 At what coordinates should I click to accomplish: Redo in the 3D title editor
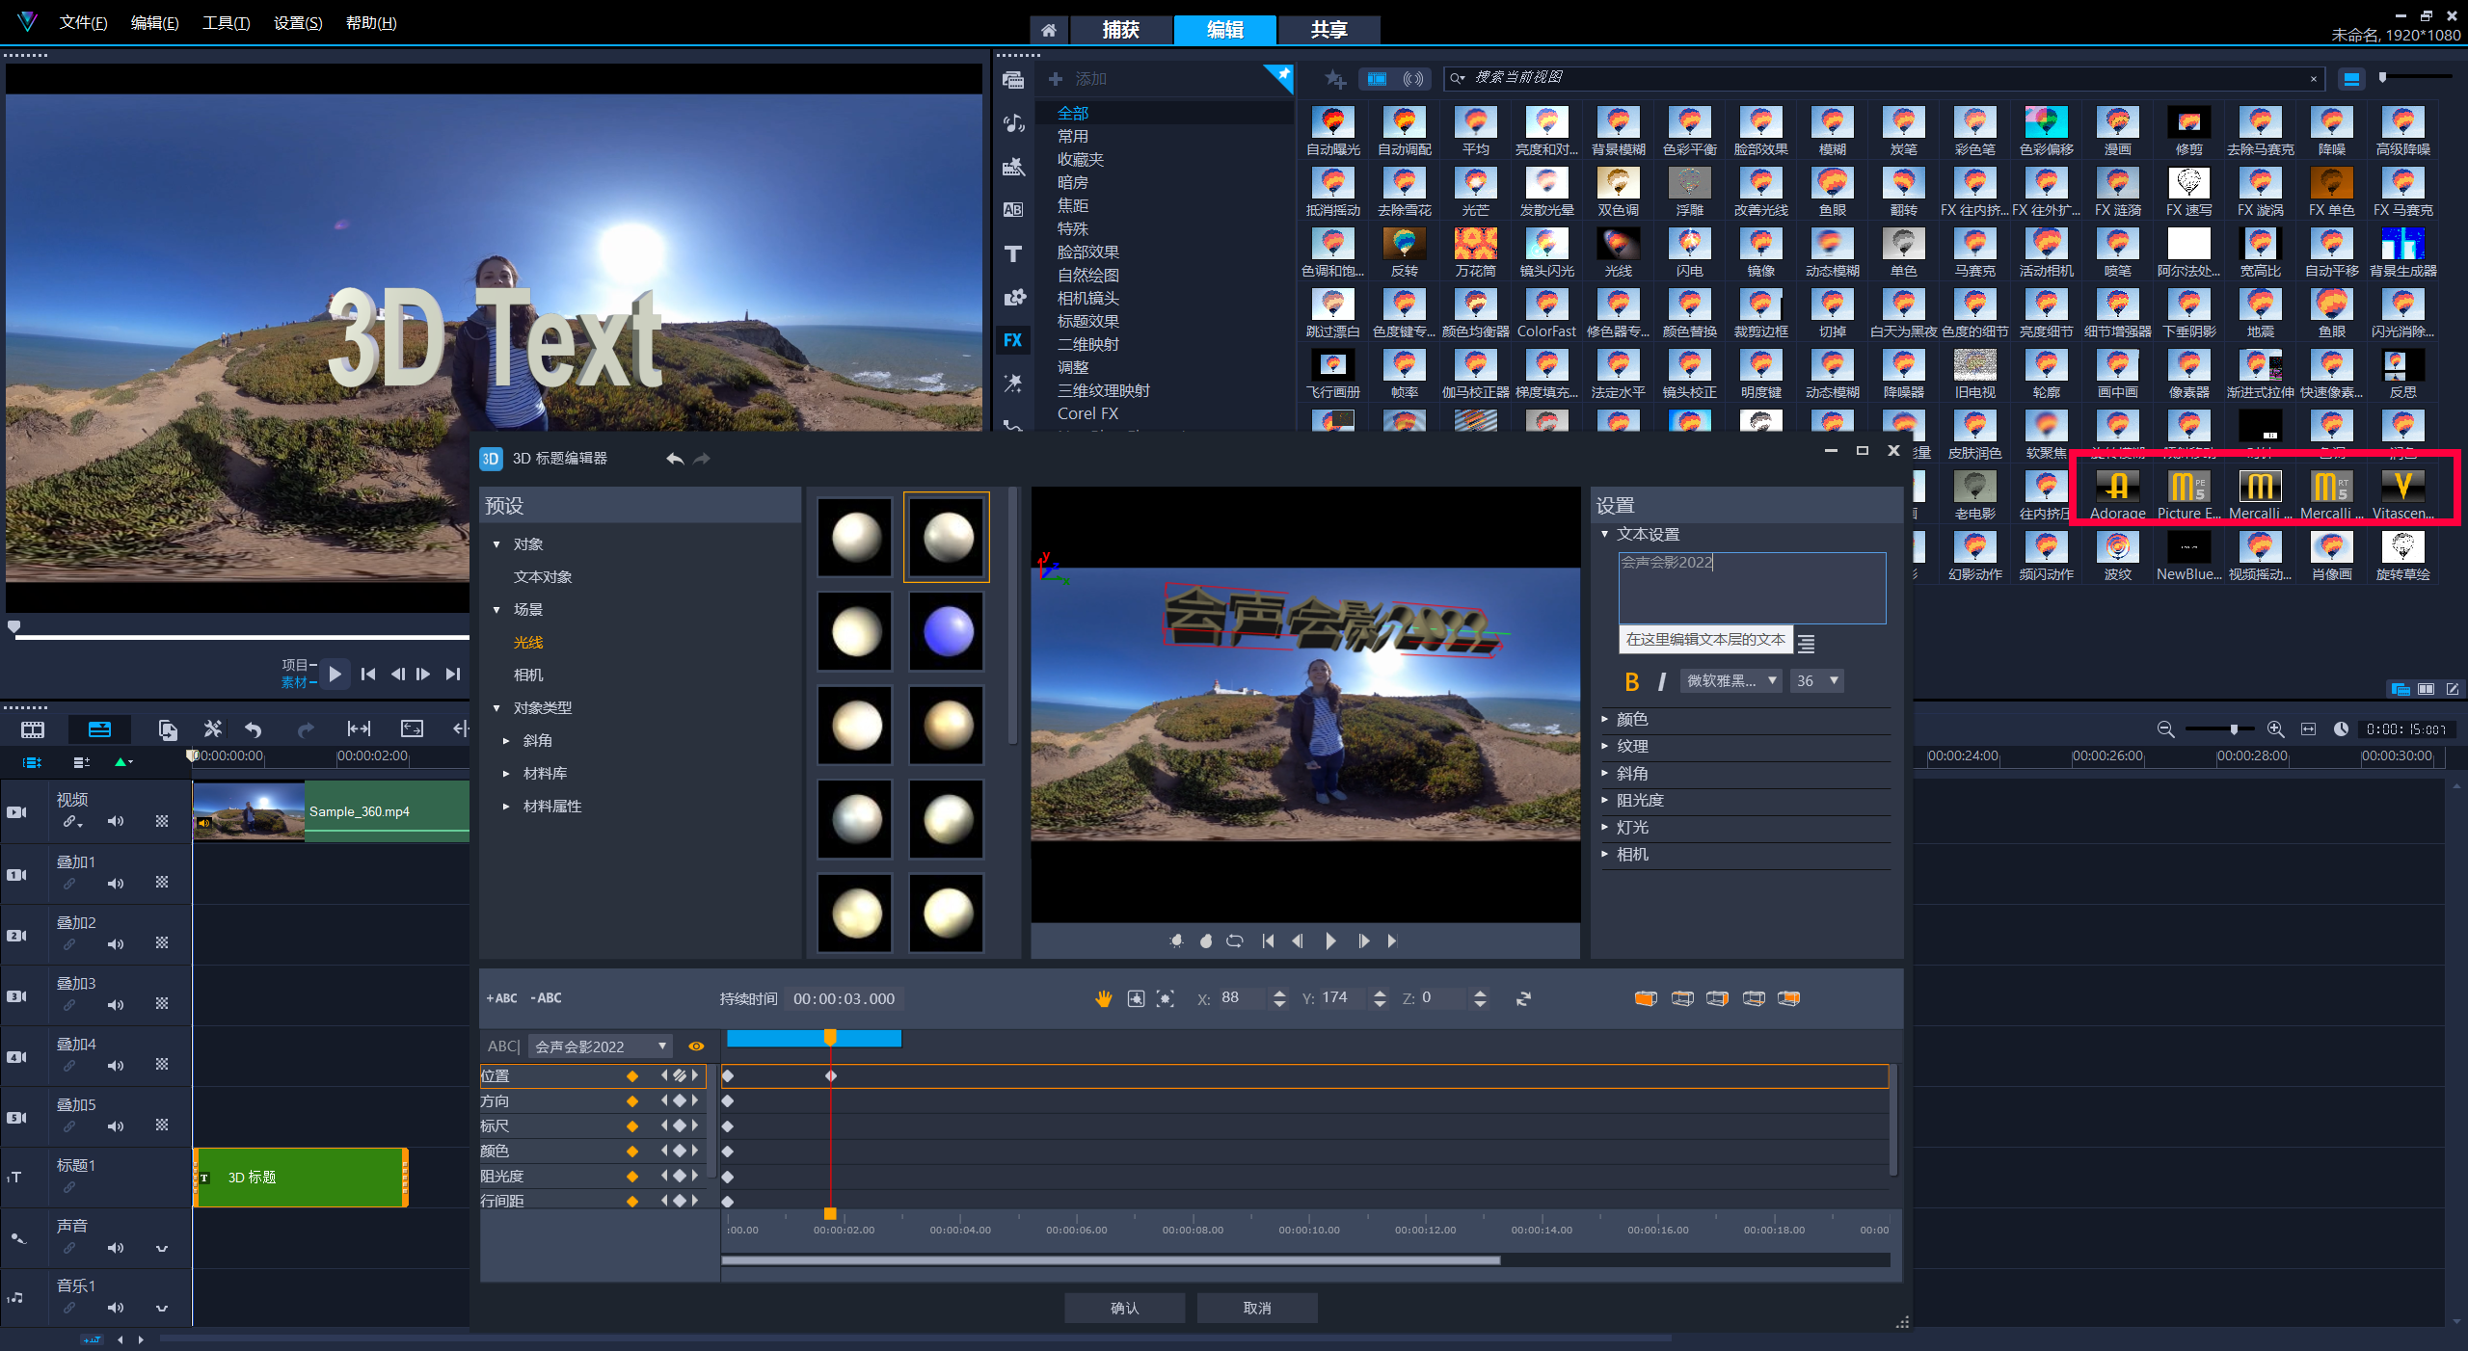702,459
